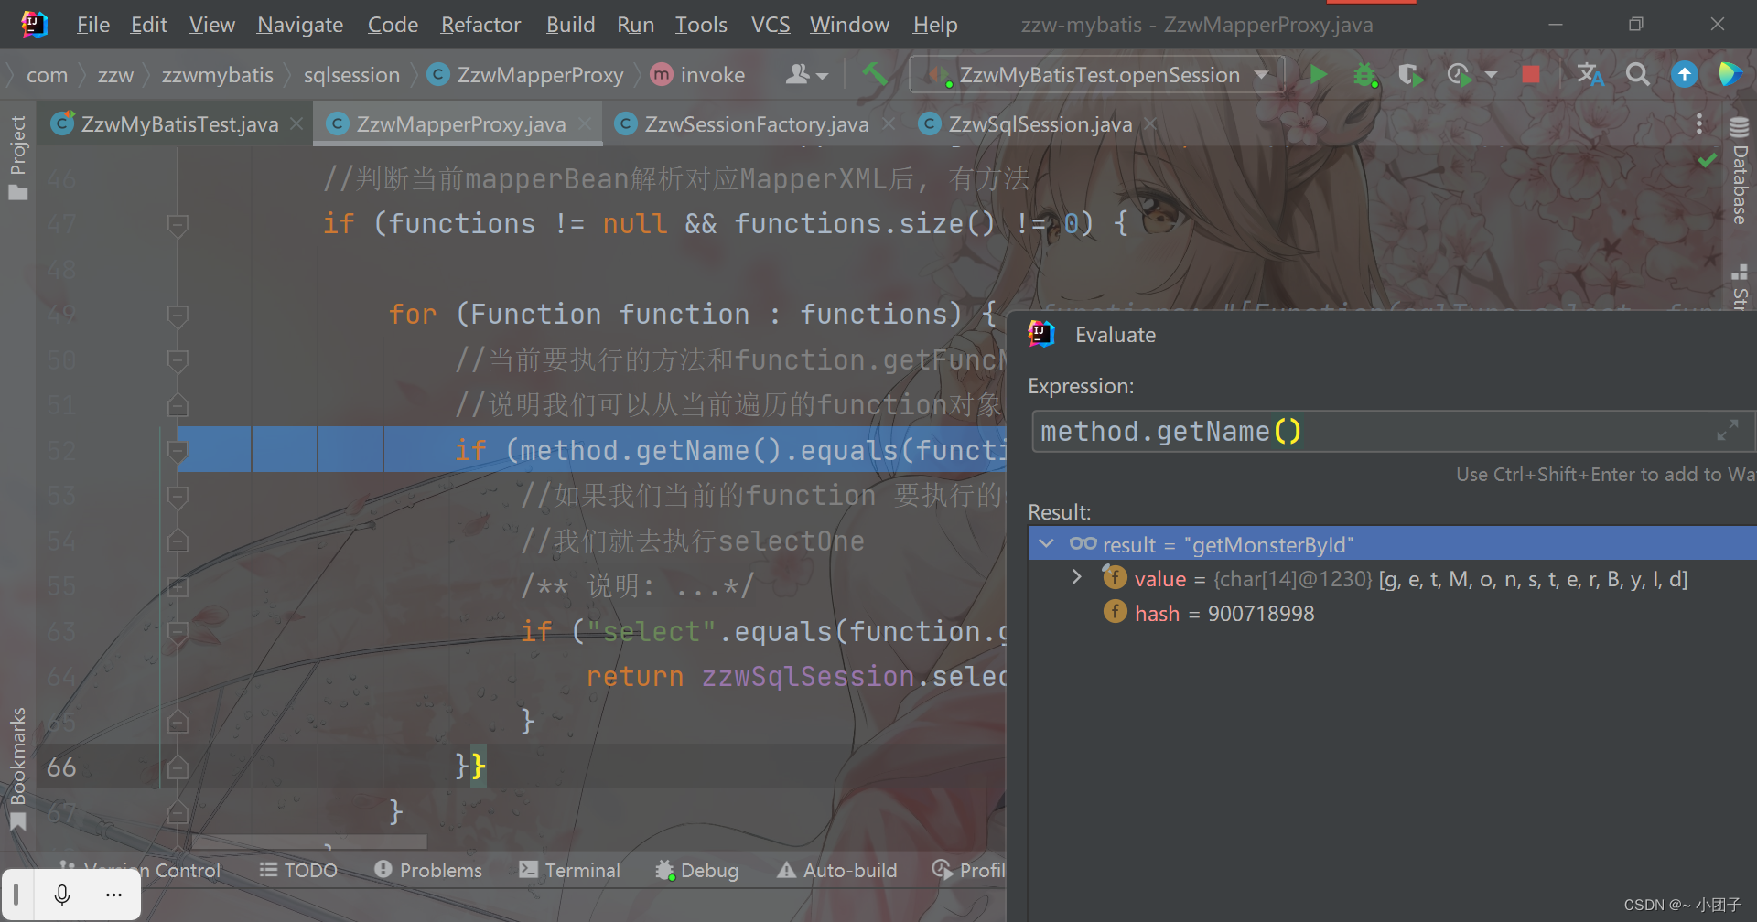Image resolution: width=1757 pixels, height=922 pixels.
Task: Open the Help menu
Action: pos(935,25)
